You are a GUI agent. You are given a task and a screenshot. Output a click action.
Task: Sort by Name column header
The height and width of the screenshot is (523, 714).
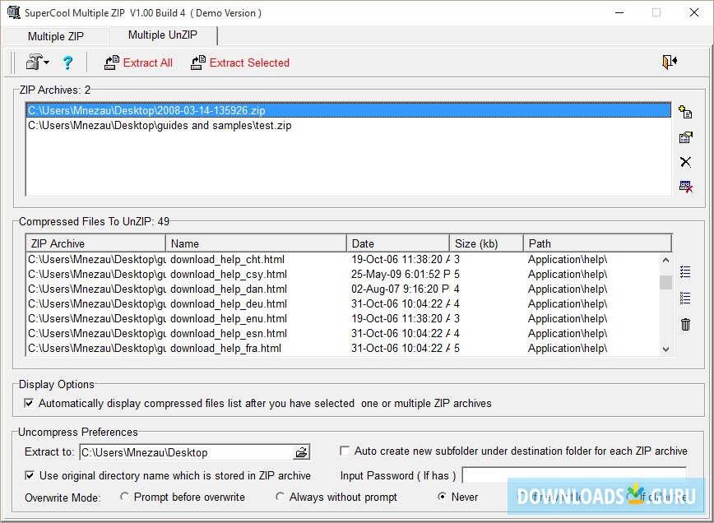point(256,243)
